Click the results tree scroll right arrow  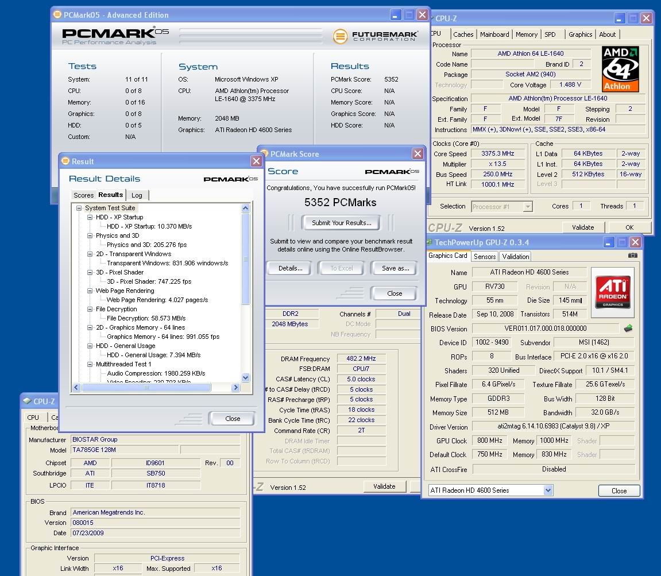point(235,387)
